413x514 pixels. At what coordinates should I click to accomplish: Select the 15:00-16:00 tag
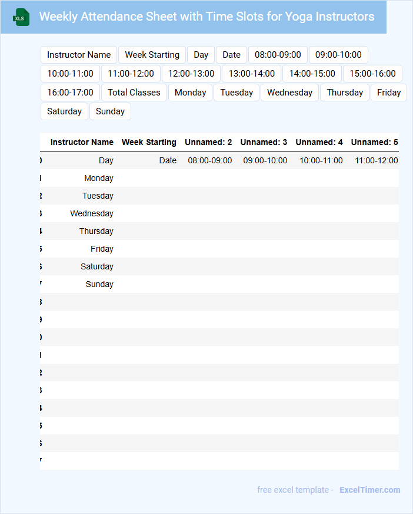372,74
